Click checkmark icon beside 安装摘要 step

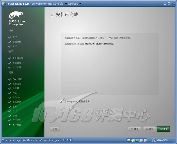10,63
